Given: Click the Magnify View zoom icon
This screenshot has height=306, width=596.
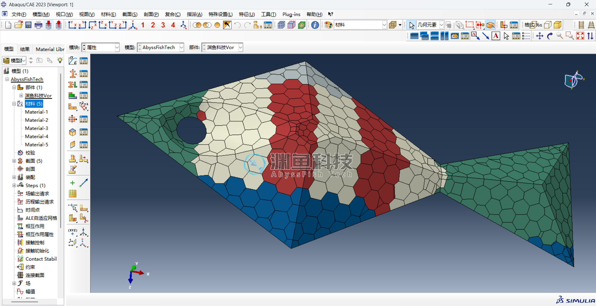Looking at the screenshot, I should coord(560,36).
